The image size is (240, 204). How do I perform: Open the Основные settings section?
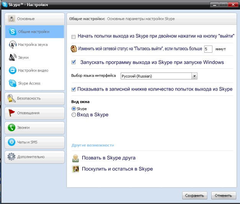34,19
